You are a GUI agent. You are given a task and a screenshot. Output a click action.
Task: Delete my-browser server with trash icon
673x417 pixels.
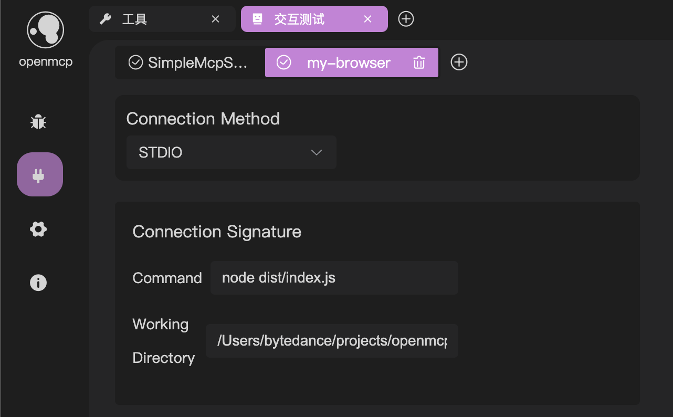coord(419,62)
